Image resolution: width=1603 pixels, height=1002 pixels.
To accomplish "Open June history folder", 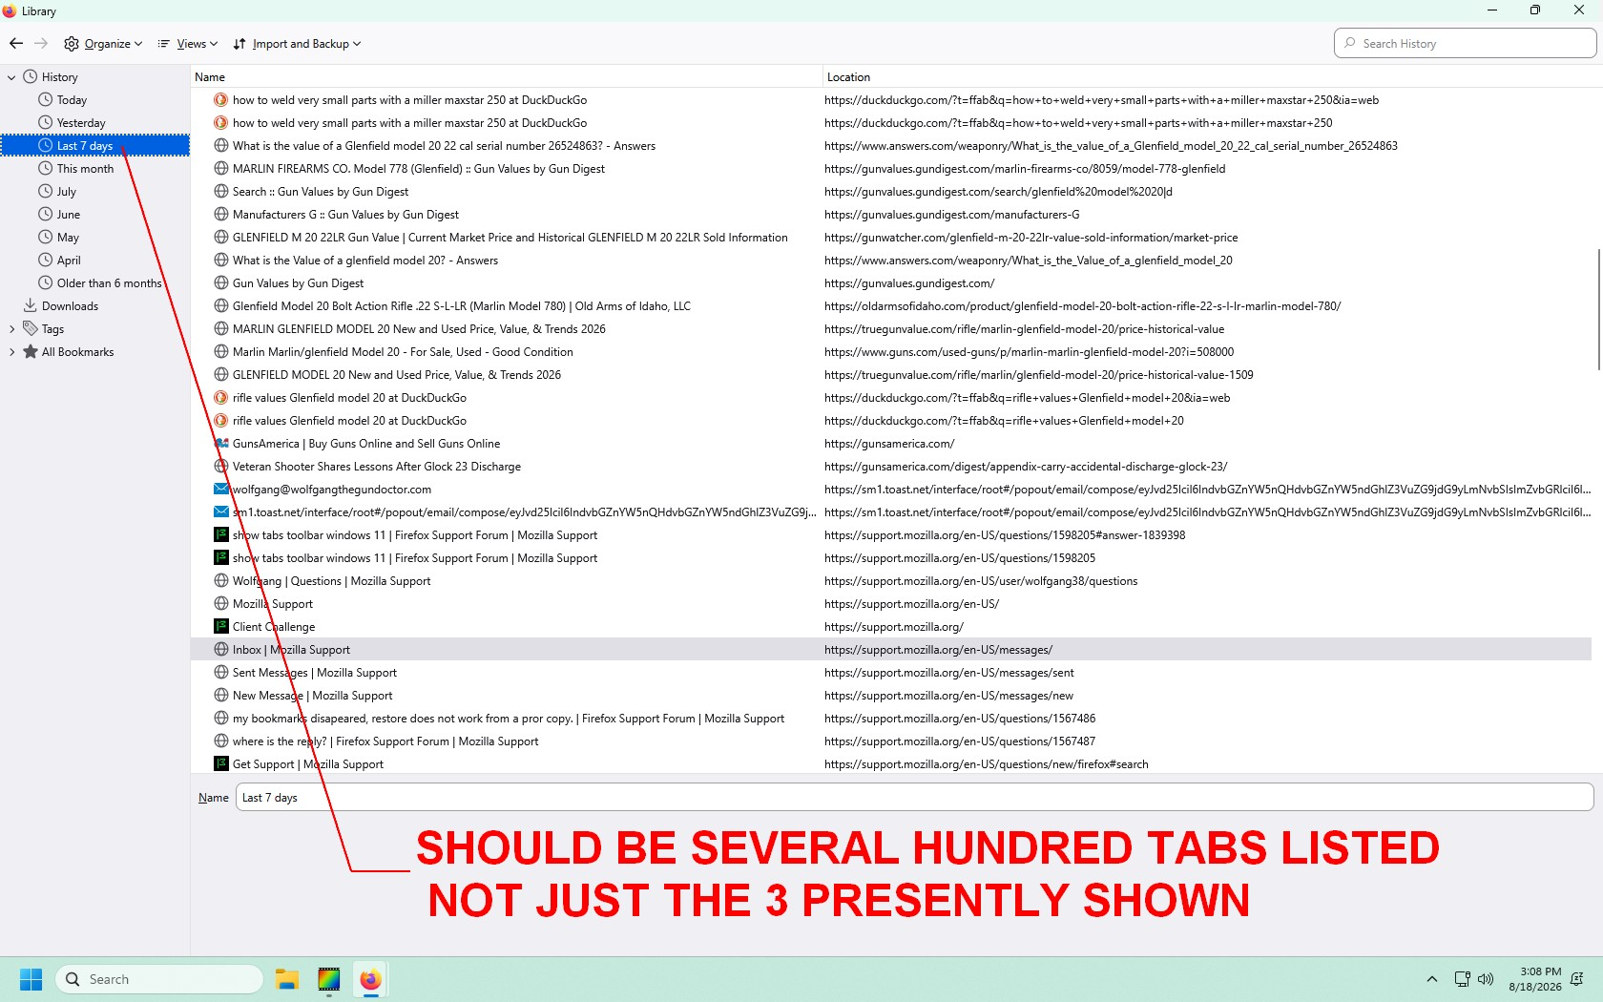I will click(x=69, y=215).
